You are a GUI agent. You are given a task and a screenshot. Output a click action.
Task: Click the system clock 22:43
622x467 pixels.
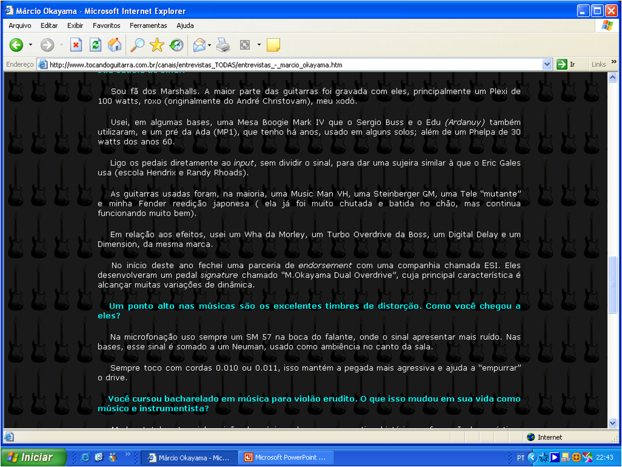[604, 457]
